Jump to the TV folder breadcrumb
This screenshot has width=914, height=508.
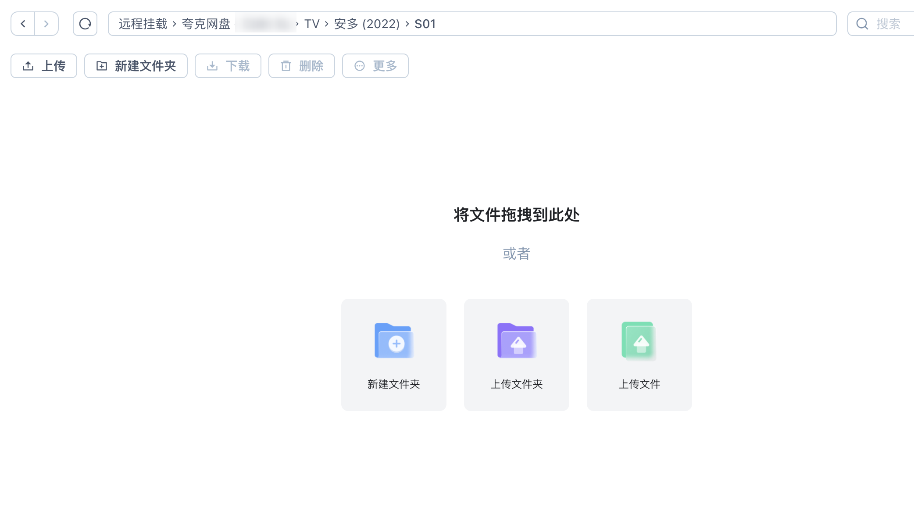click(312, 24)
